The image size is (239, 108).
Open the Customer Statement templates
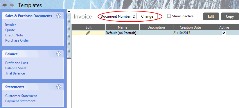click(x=21, y=96)
